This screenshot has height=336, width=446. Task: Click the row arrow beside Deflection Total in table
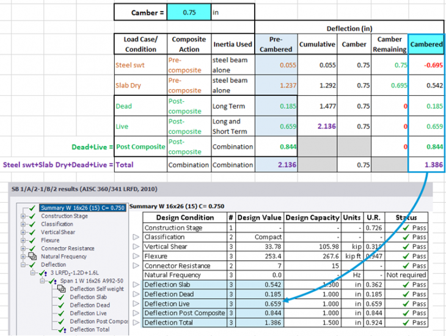pos(136,323)
